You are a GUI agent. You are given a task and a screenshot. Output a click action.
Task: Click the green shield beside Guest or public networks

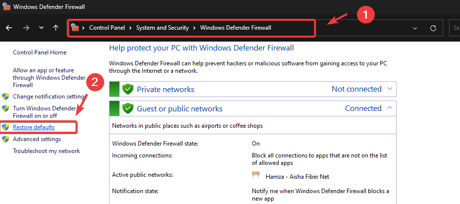(128, 108)
